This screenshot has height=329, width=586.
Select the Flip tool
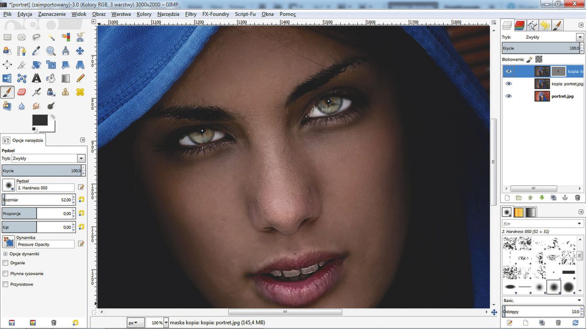point(7,78)
